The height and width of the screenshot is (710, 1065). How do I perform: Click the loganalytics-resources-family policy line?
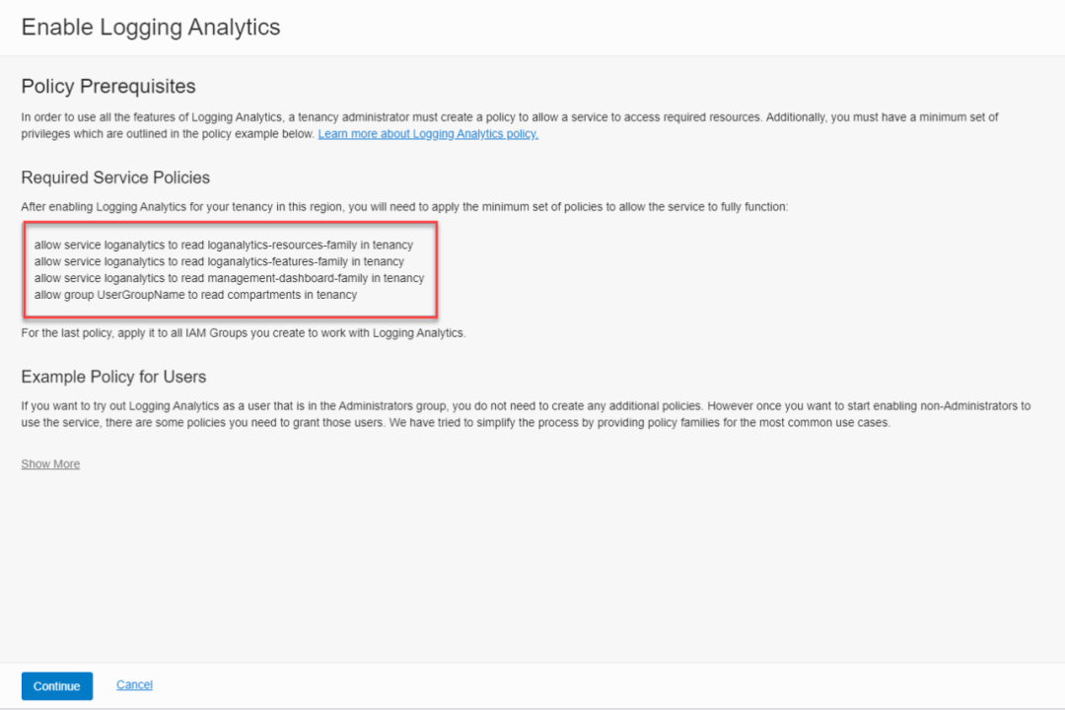(x=223, y=245)
